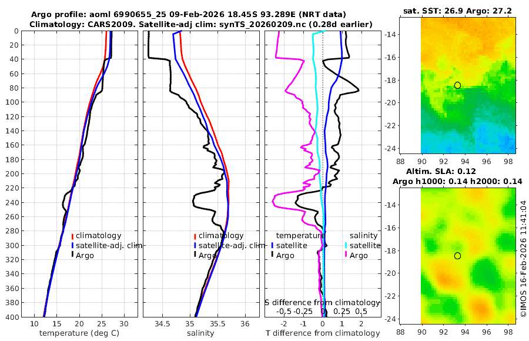Click T difference from climatology axis label
The height and width of the screenshot is (341, 529).
pos(323,333)
